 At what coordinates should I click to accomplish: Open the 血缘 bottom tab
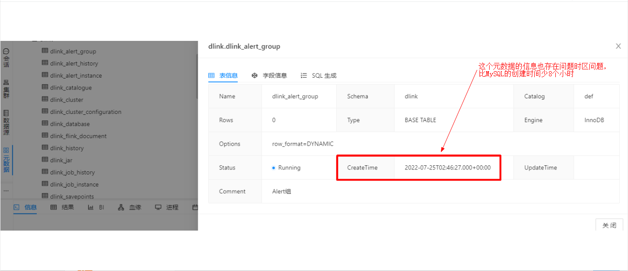tap(130, 207)
